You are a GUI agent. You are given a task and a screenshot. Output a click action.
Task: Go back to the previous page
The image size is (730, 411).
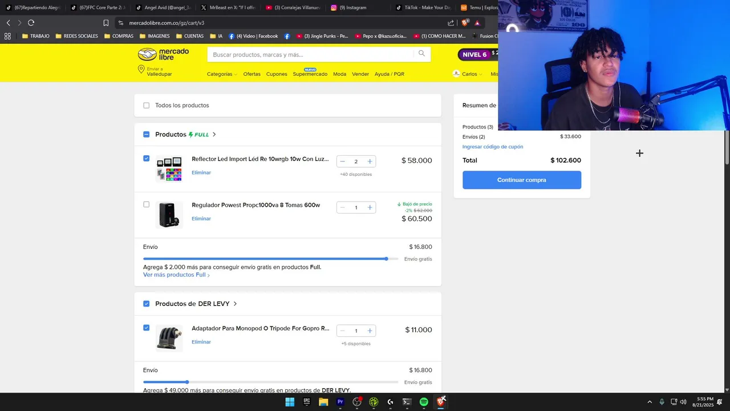(x=8, y=23)
